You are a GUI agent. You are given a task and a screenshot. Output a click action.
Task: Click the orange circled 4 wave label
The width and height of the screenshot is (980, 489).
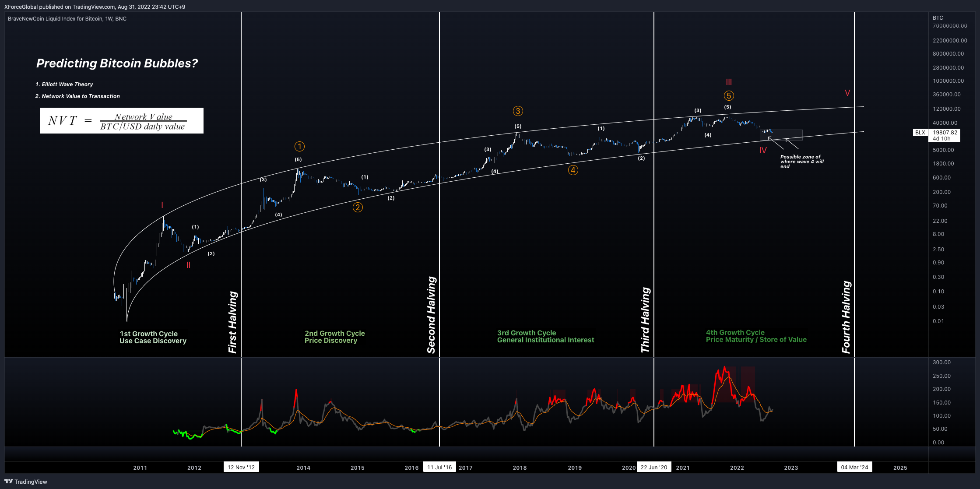coord(573,170)
